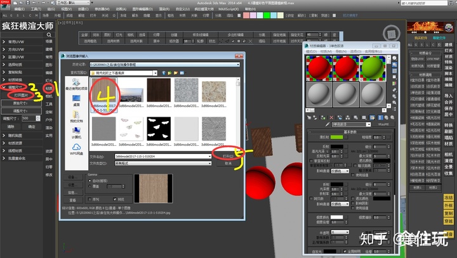The image size is (457, 258).
Task: Toggle 影响阴影 checkbox in refraction section
Action: pyautogui.click(x=353, y=203)
